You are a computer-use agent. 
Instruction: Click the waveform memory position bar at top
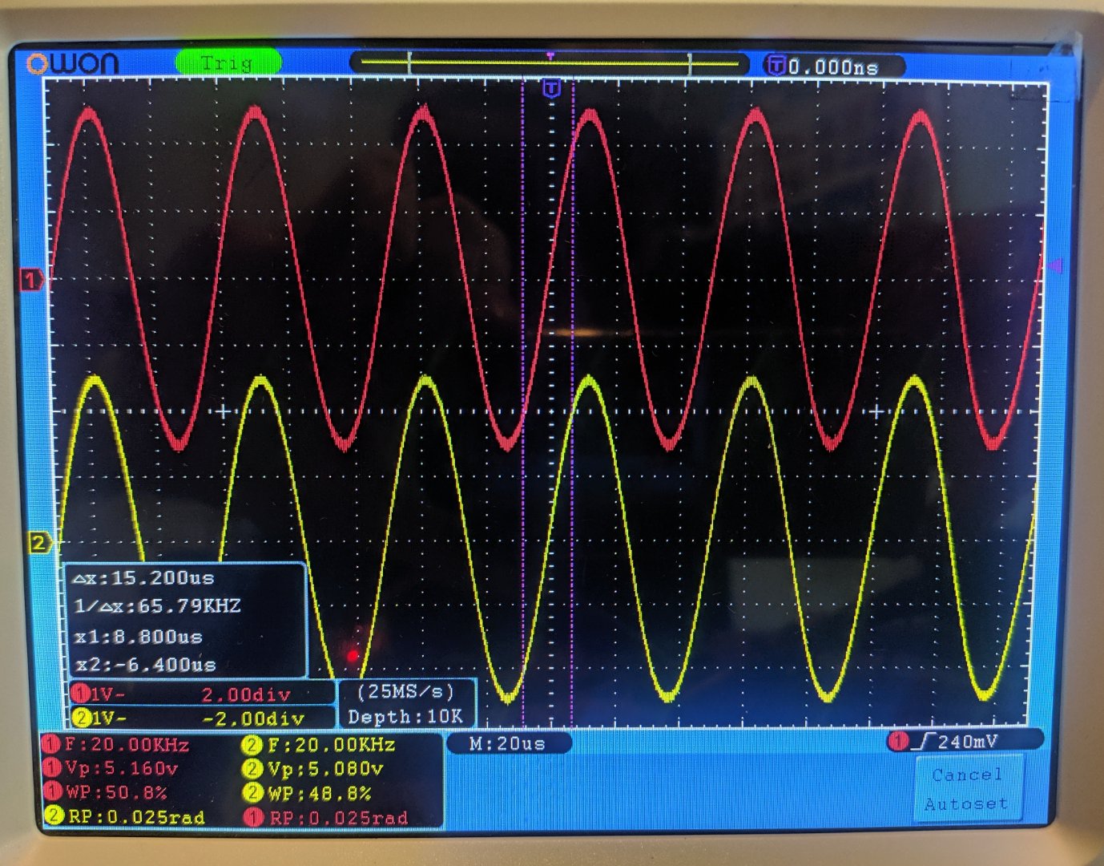click(x=550, y=63)
